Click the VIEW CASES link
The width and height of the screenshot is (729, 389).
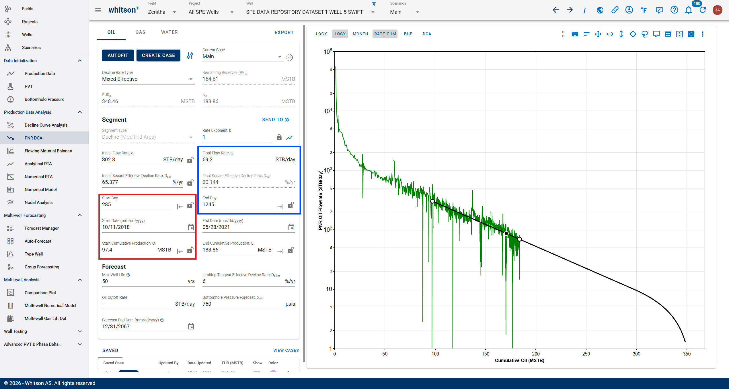click(286, 350)
